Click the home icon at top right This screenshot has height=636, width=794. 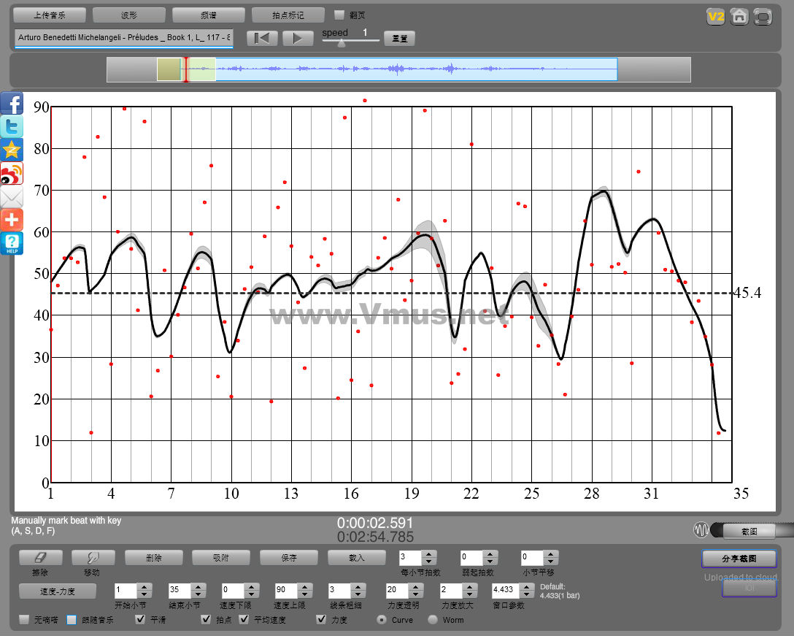(739, 17)
